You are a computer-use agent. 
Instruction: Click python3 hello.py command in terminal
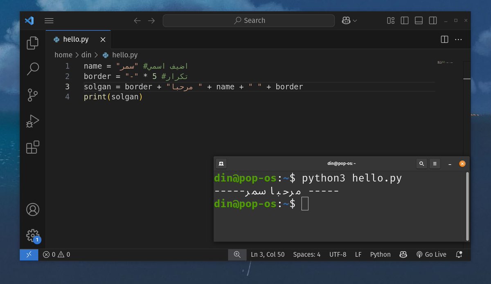point(352,178)
